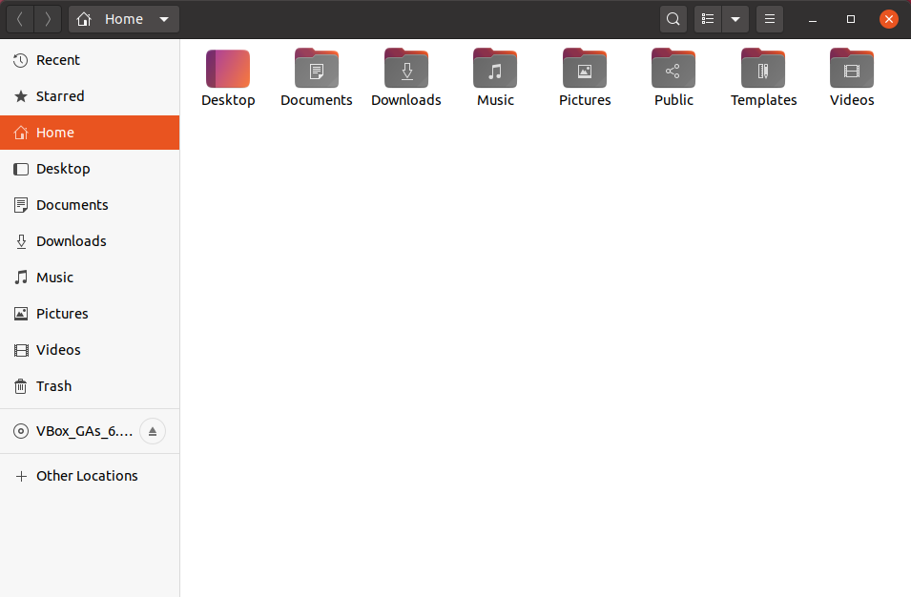Open the Trash from the sidebar
Screen dimensions: 911x597
[52, 386]
